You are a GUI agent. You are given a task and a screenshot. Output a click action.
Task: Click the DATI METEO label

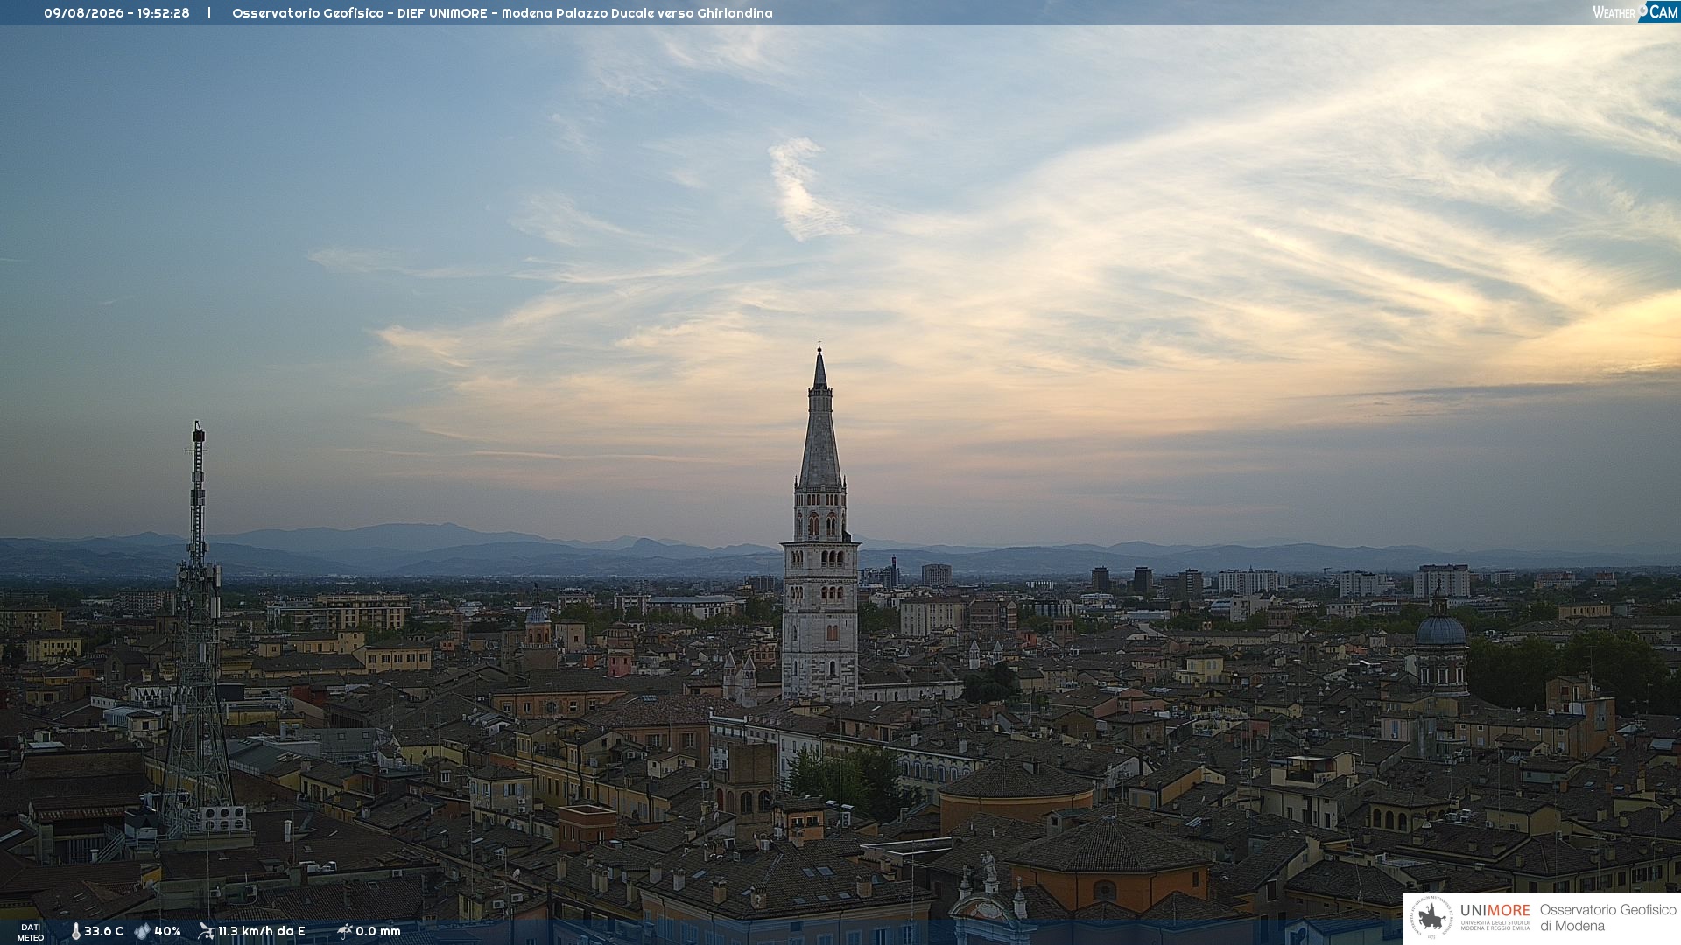[31, 932]
